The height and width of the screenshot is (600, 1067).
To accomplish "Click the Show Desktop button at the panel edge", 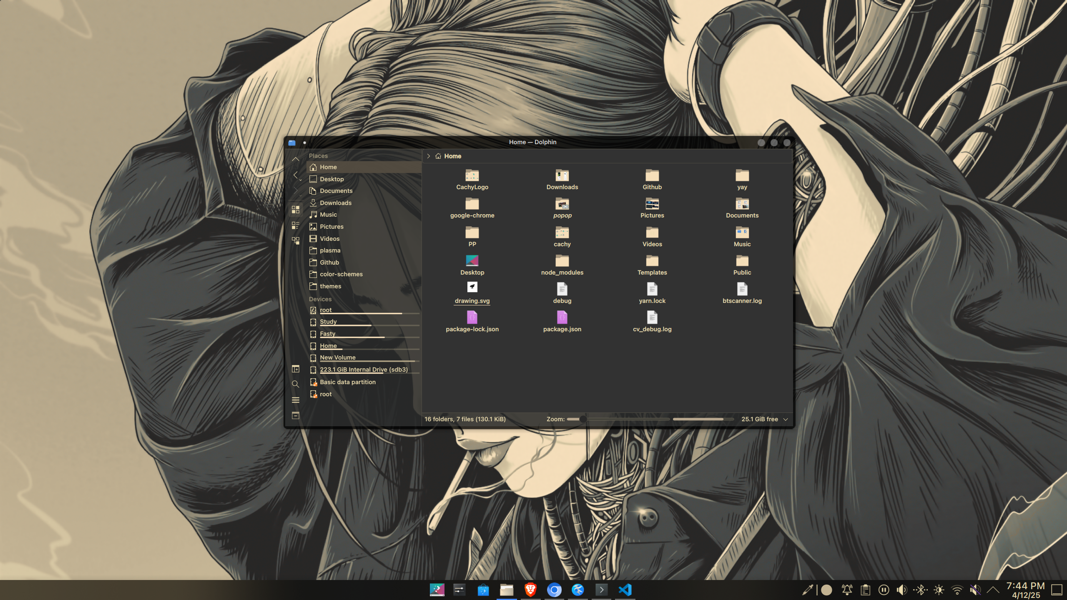I will click(x=1057, y=590).
